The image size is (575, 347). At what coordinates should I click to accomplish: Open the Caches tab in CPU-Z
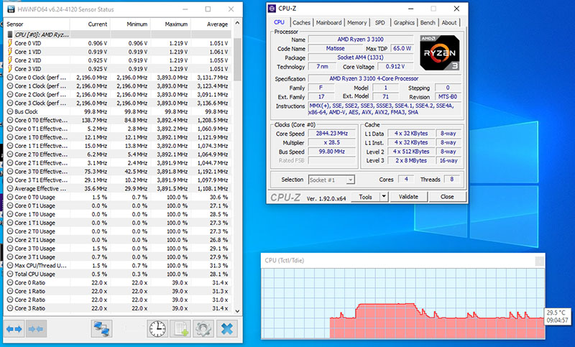(301, 23)
